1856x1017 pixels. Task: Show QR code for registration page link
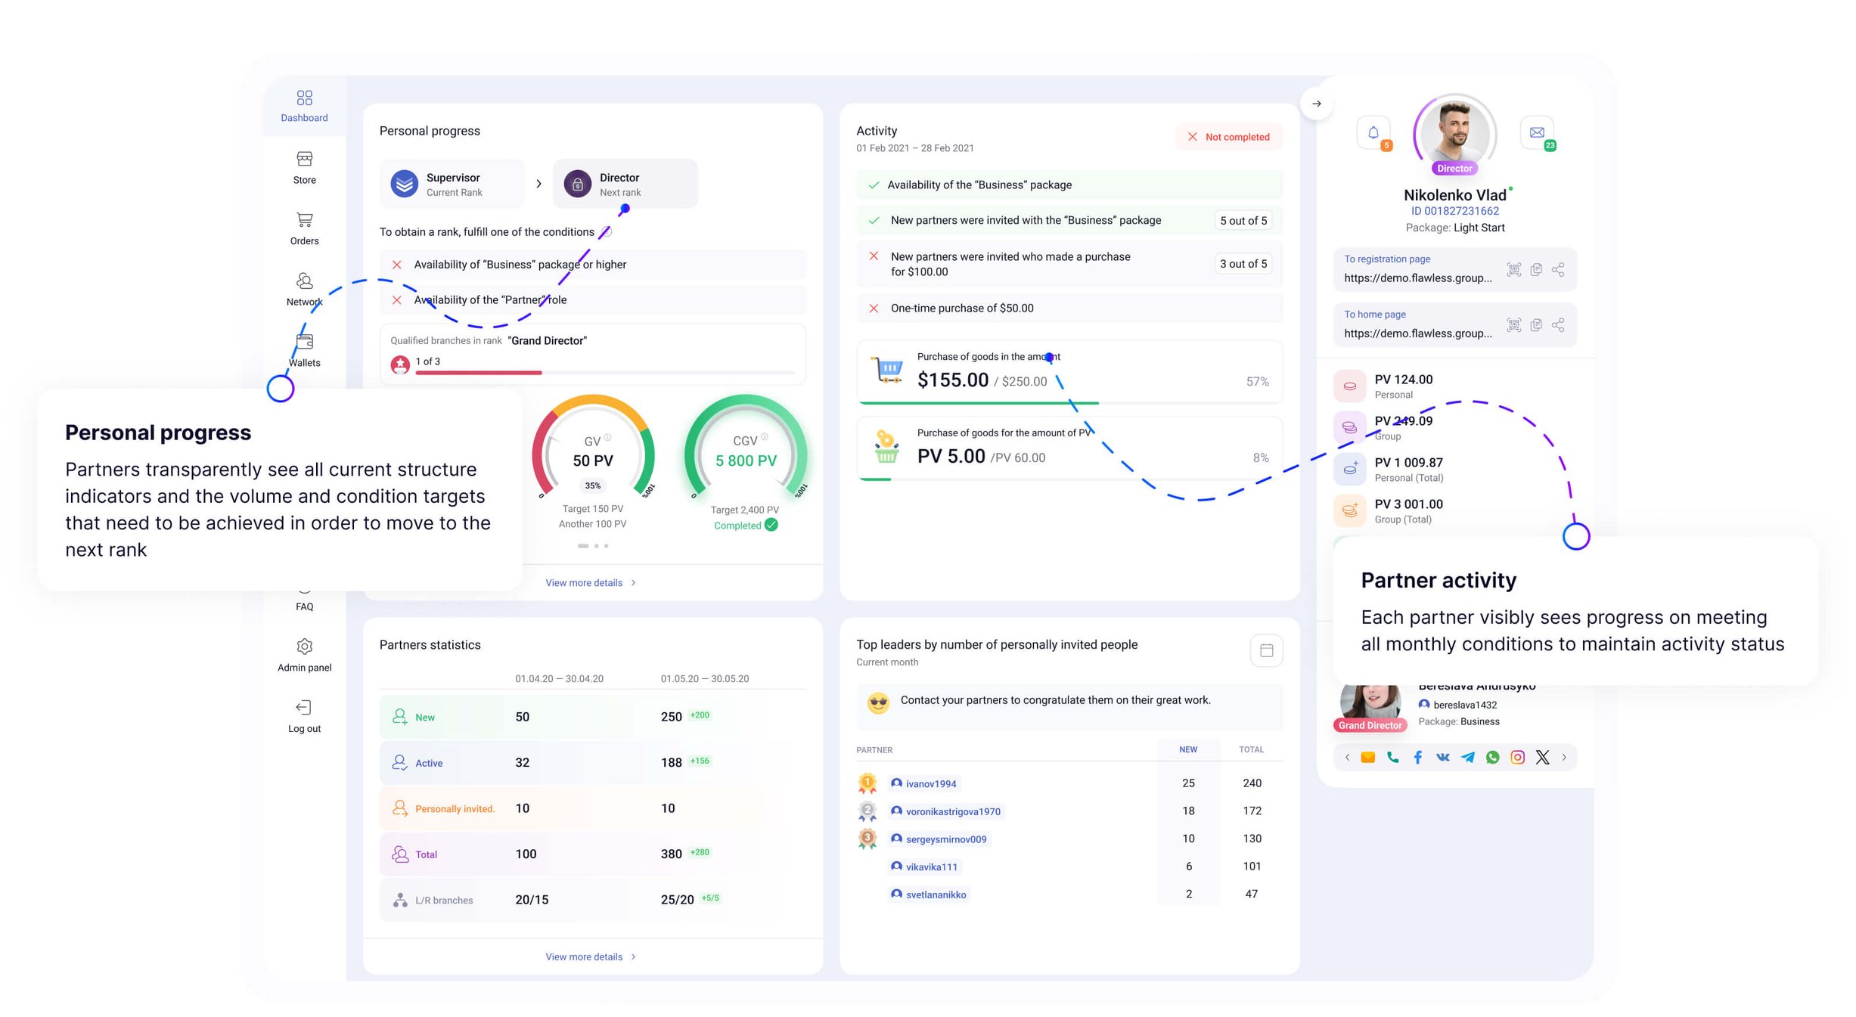pos(1513,270)
